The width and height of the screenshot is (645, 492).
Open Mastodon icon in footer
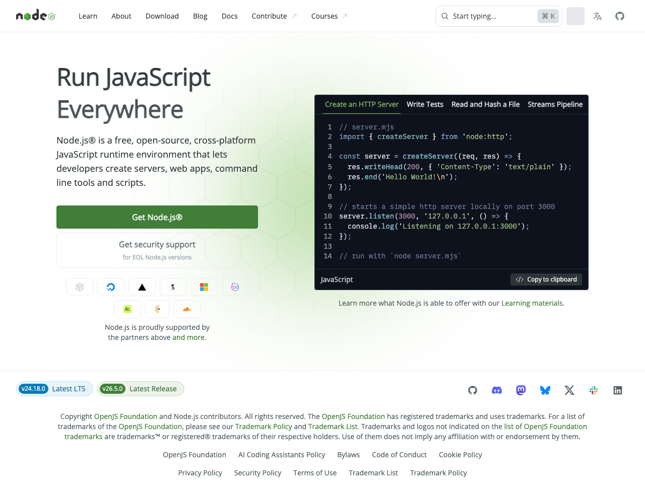[521, 390]
